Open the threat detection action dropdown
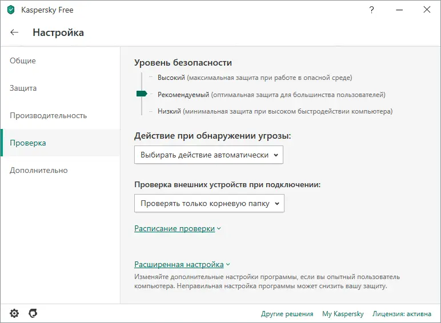 point(209,155)
